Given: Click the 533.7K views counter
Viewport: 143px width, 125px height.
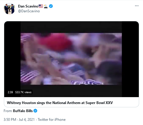Looking at the screenshot, I should 23,92.
